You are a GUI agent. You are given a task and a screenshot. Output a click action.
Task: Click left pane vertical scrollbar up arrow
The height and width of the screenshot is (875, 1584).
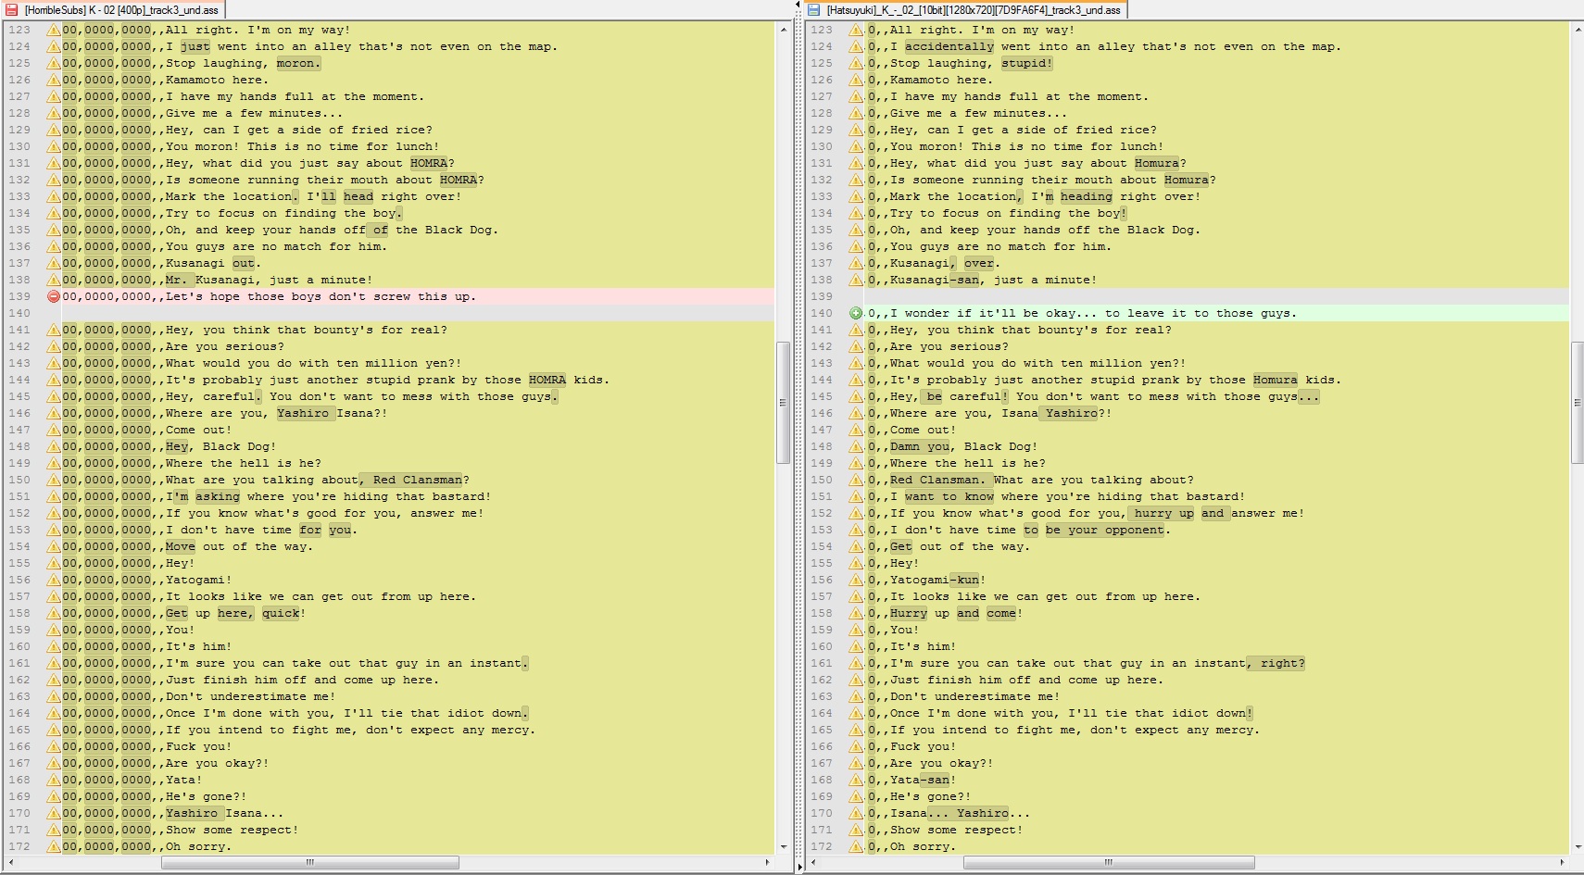(x=784, y=30)
